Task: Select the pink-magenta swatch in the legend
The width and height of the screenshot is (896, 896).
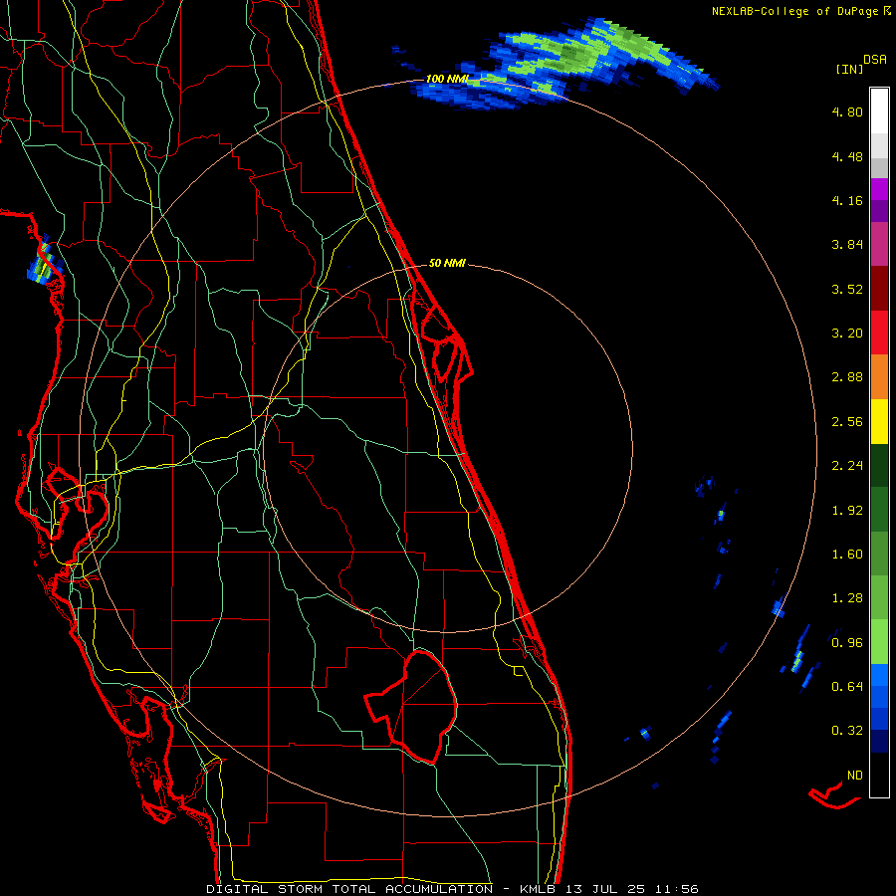Action: pyautogui.click(x=879, y=245)
